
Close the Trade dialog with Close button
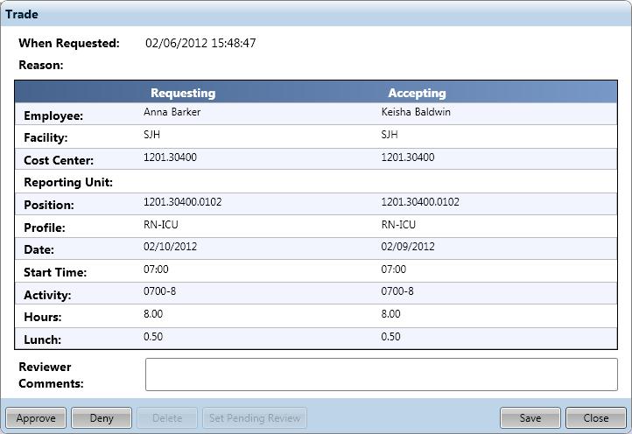tap(596, 418)
